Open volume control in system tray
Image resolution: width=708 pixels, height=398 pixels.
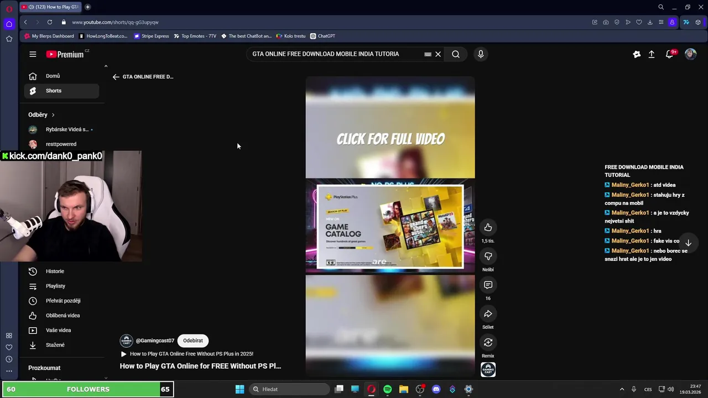point(670,389)
